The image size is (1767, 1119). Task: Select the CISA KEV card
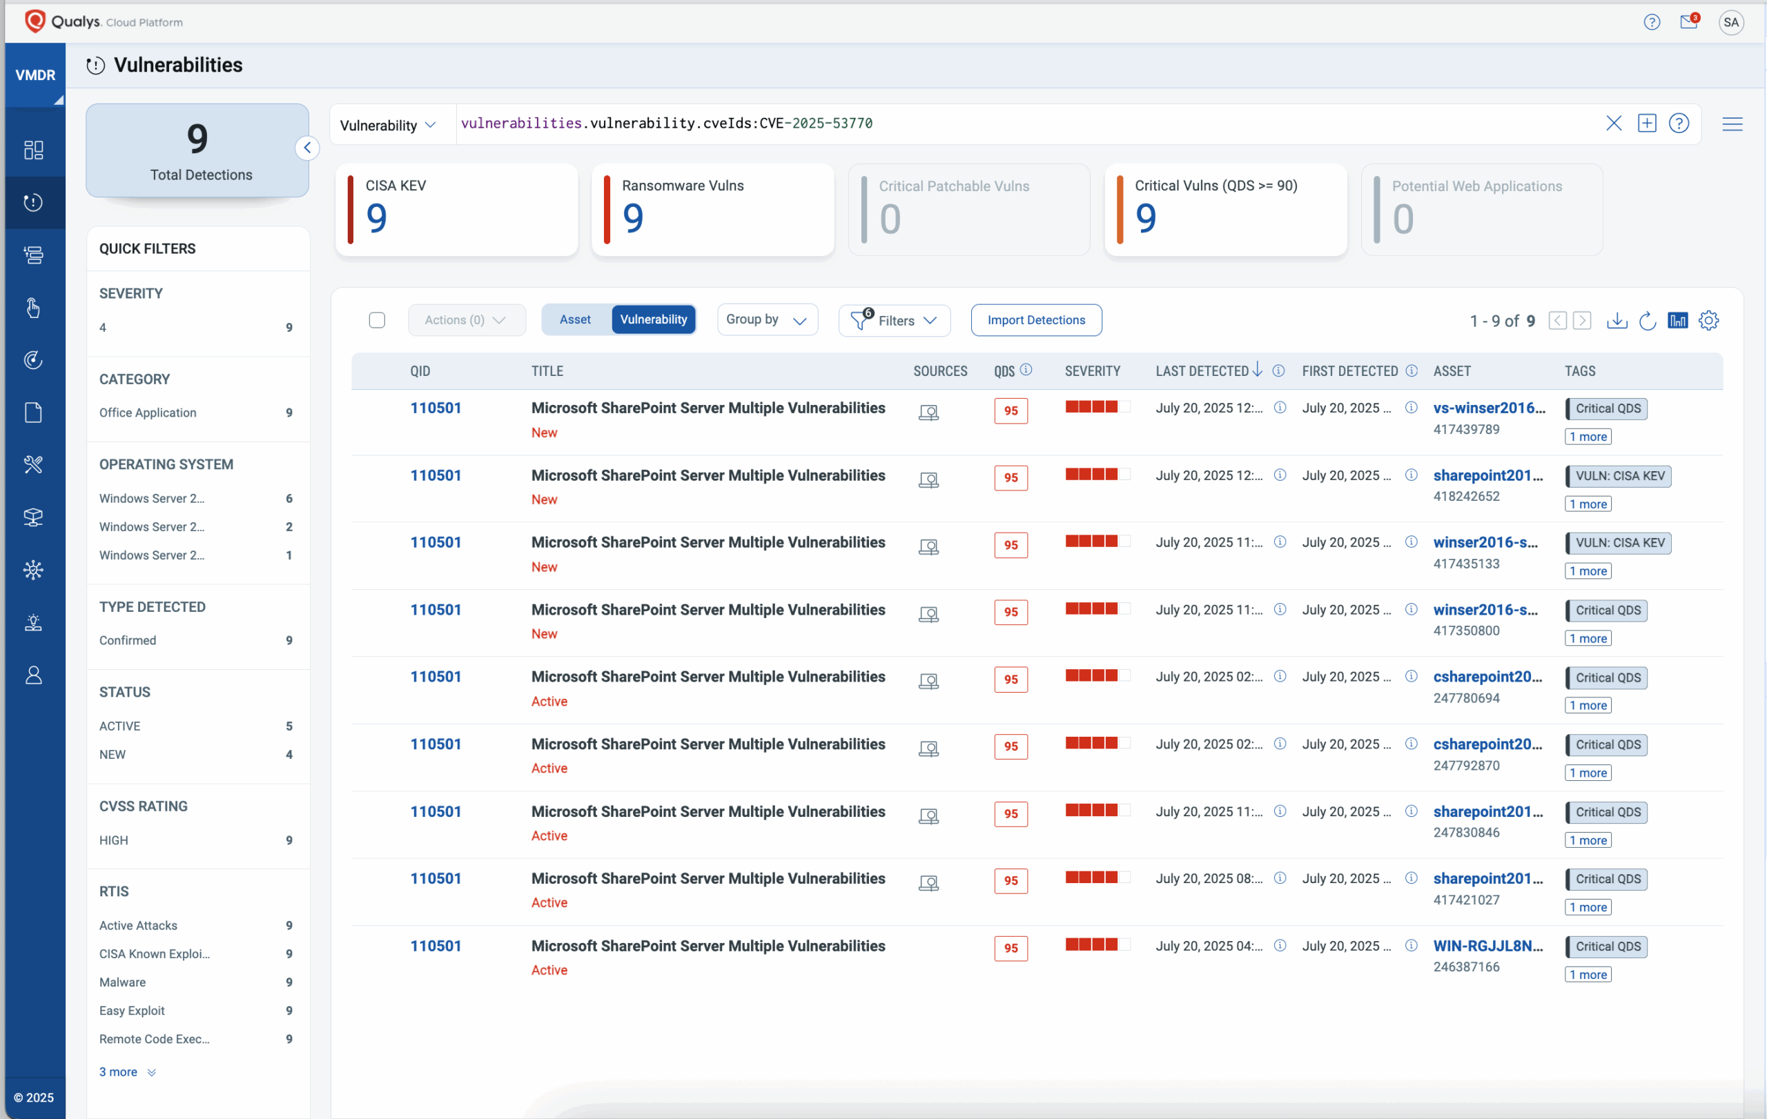(x=456, y=210)
